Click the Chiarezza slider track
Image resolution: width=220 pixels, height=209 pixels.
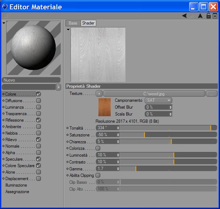click(168, 141)
